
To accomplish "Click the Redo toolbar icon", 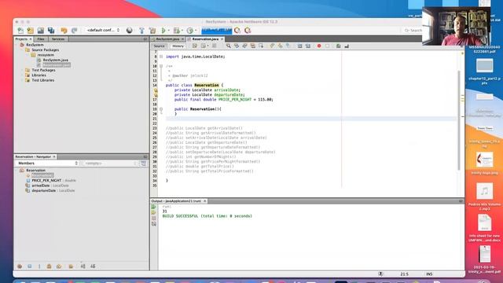I will [x=74, y=31].
